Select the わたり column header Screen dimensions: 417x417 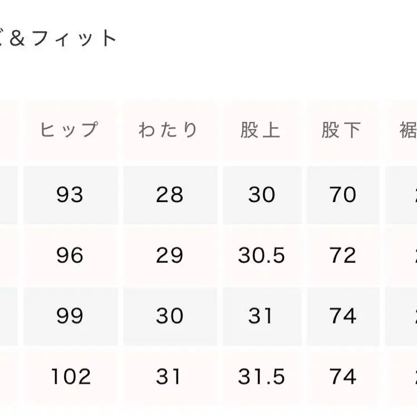click(x=169, y=130)
